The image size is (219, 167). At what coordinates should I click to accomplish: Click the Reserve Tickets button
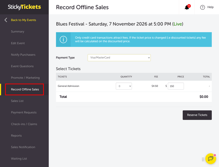(197, 115)
